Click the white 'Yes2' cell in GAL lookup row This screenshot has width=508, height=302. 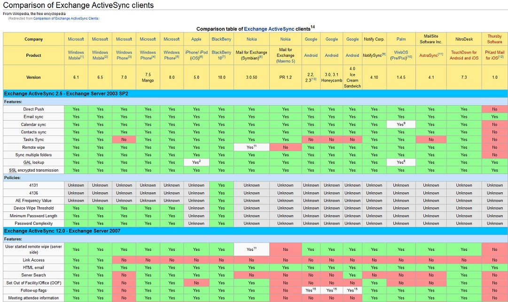point(196,162)
